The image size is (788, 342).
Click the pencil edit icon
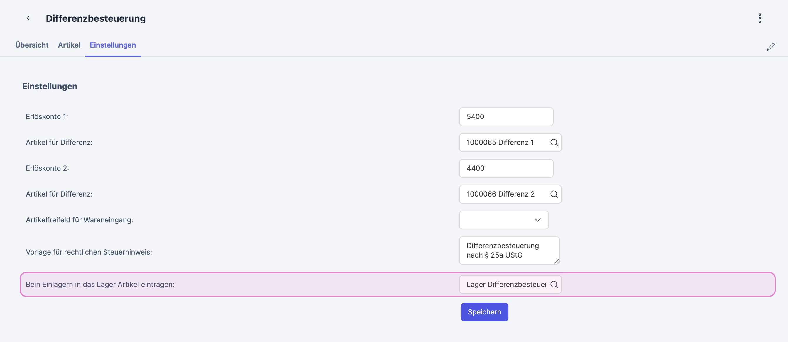click(771, 47)
